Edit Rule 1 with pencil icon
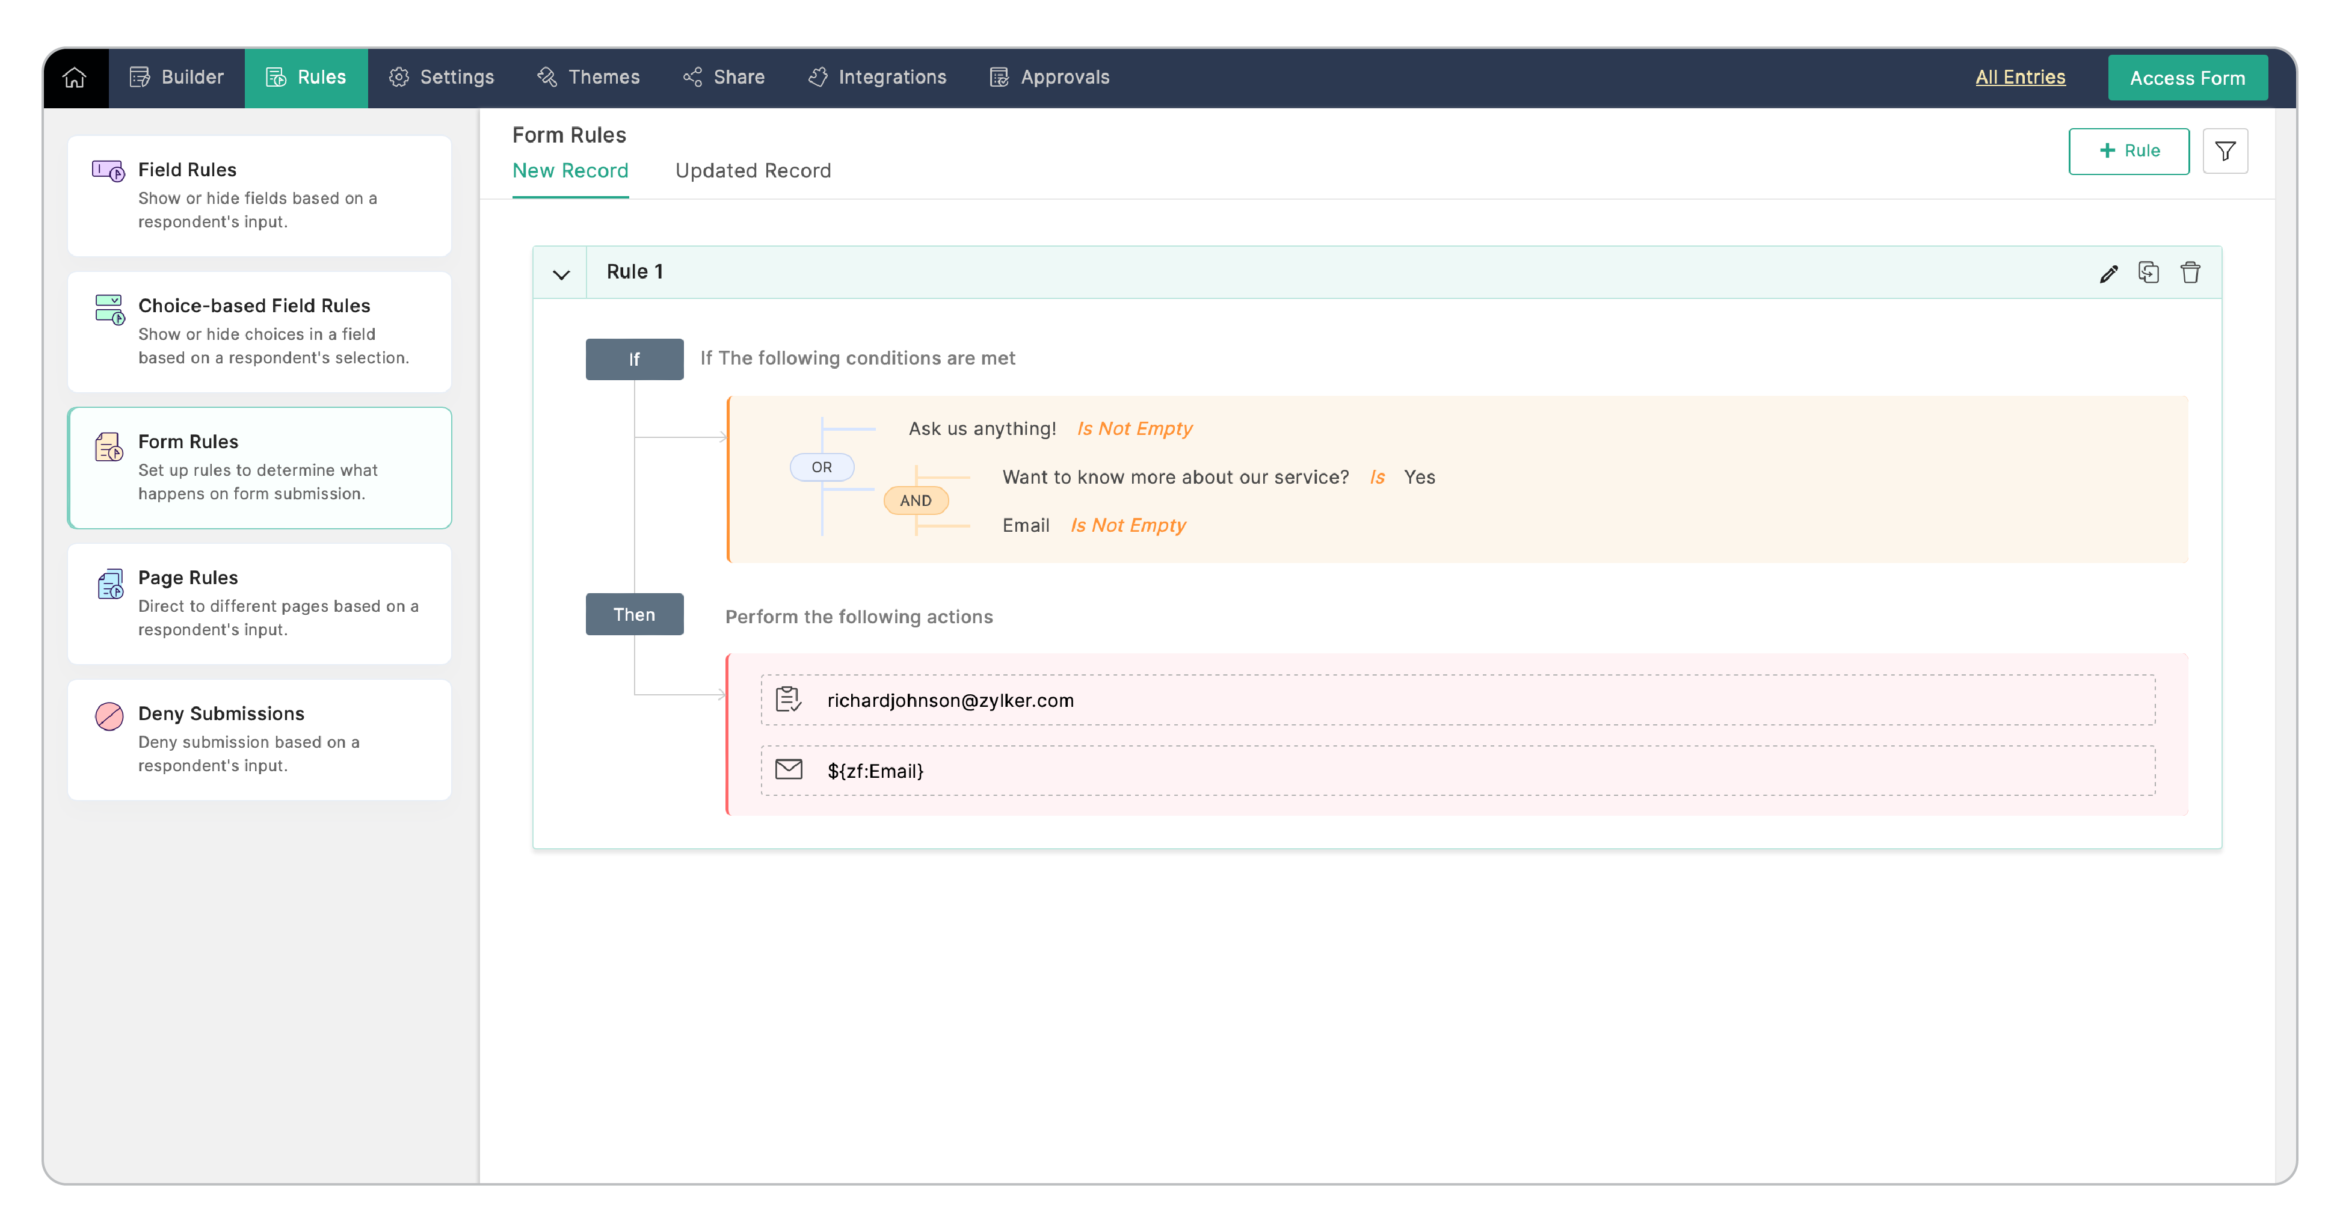 click(2108, 274)
